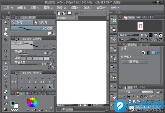Toggle border effect circle button
Image resolution: width=165 pixels, height=113 pixels.
pos(143,53)
